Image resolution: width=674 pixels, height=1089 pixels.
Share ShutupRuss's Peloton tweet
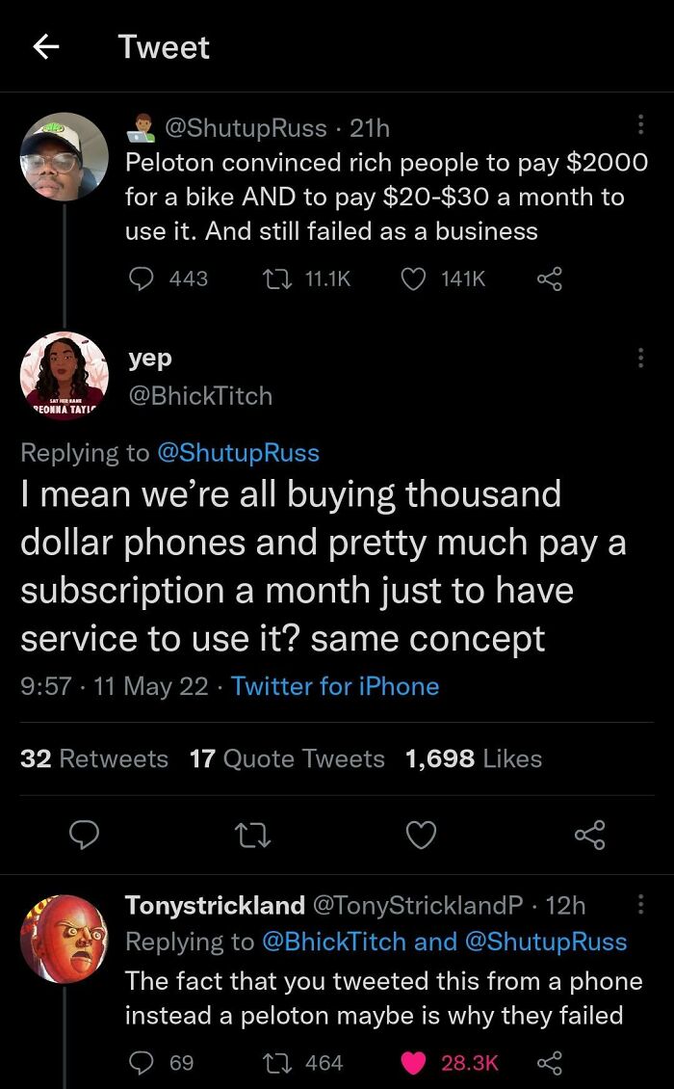tap(549, 279)
